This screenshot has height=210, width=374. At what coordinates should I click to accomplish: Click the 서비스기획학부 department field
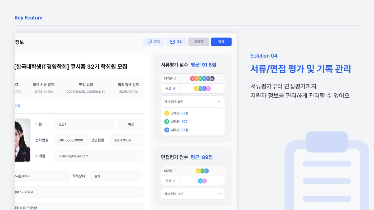79,192
